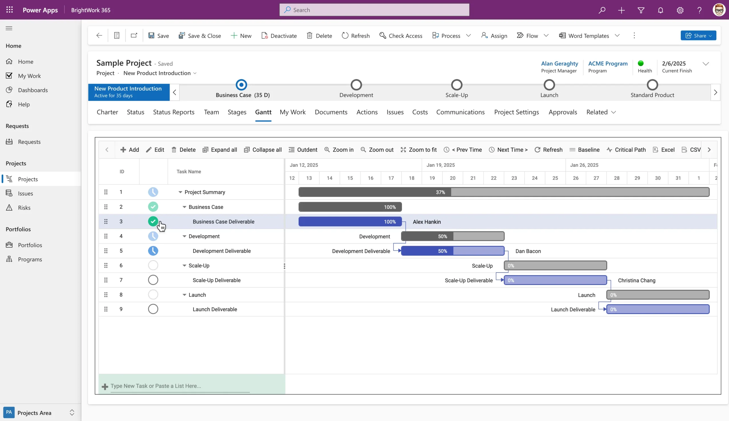Click the Check Access toolbar icon
This screenshot has width=729, height=421.
click(x=382, y=36)
